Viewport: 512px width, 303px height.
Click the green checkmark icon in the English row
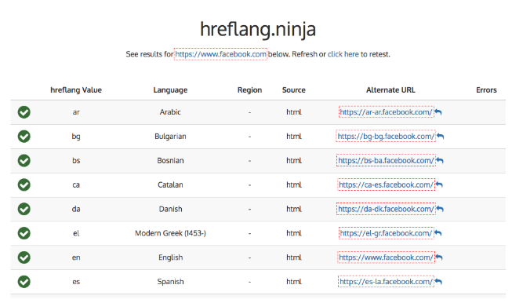(24, 257)
